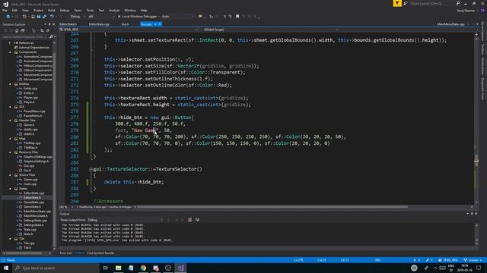Open the Edit menu
The width and height of the screenshot is (487, 273).
point(14,10)
